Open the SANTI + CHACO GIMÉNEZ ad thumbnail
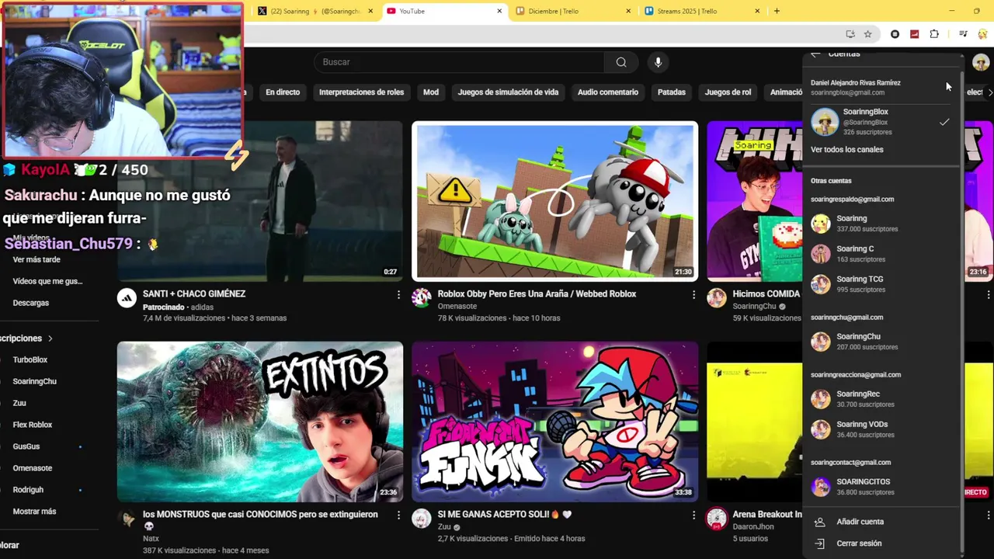The height and width of the screenshot is (559, 994). (x=260, y=201)
